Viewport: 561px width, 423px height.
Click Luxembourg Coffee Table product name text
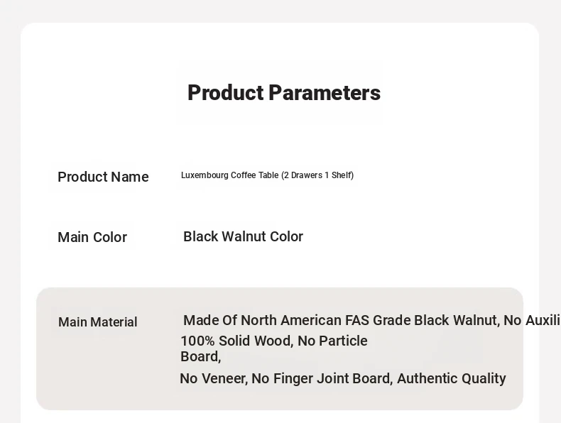tap(267, 175)
